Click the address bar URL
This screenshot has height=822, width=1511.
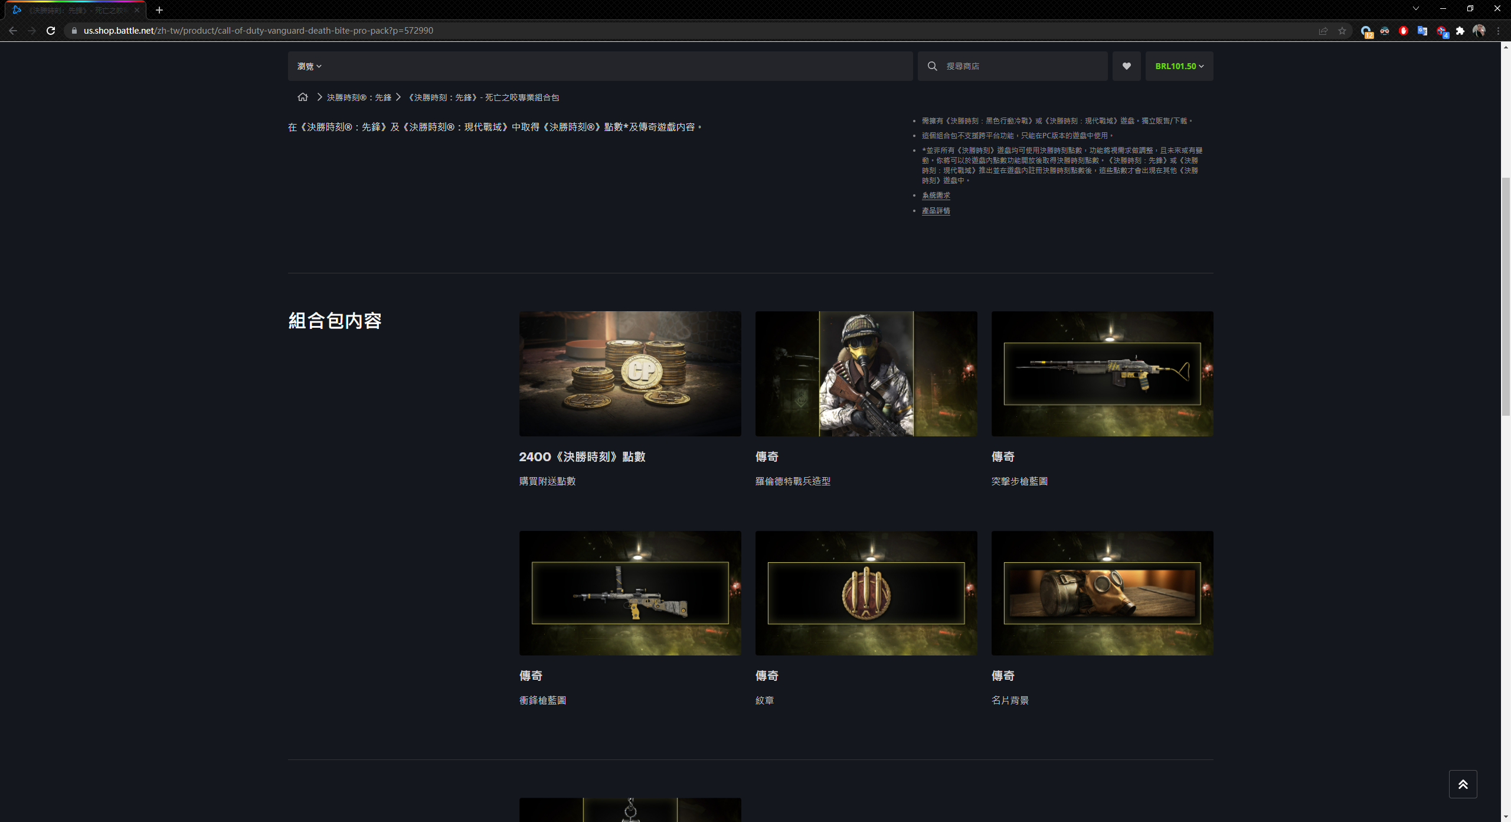pyautogui.click(x=259, y=31)
